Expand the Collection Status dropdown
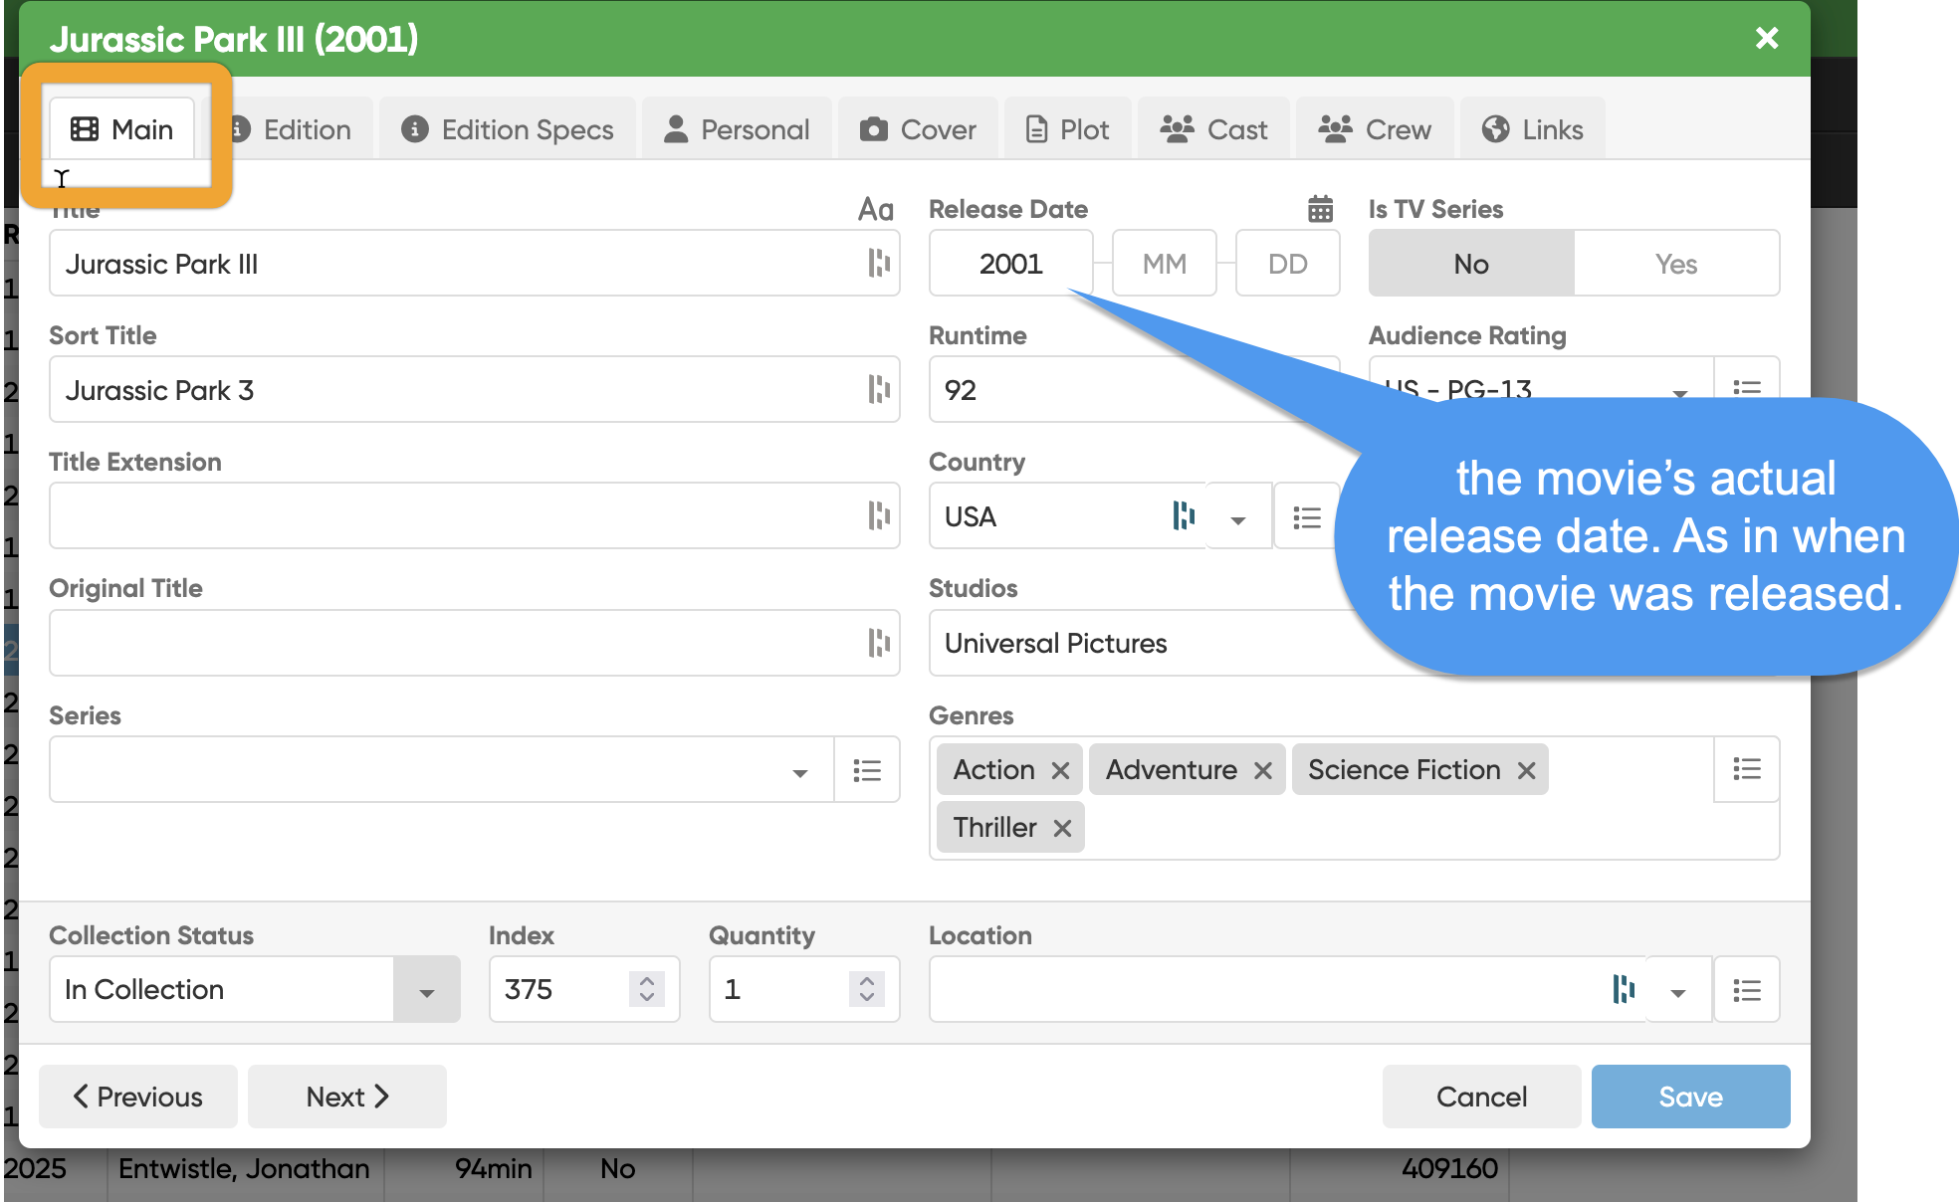This screenshot has width=1959, height=1202. (x=426, y=990)
